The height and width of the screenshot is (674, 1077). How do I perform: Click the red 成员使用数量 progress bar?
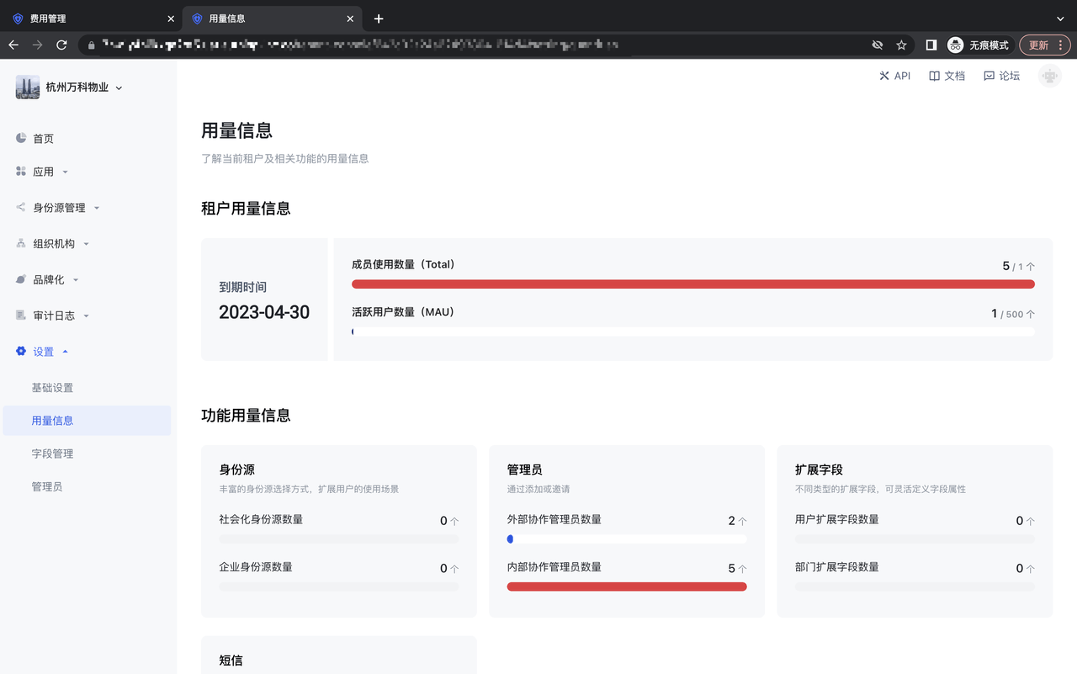click(x=692, y=284)
